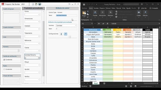Screen dimensions: 161x90
Task: Click the Excel formula bar showing Validó
Action: click(x=134, y=23)
